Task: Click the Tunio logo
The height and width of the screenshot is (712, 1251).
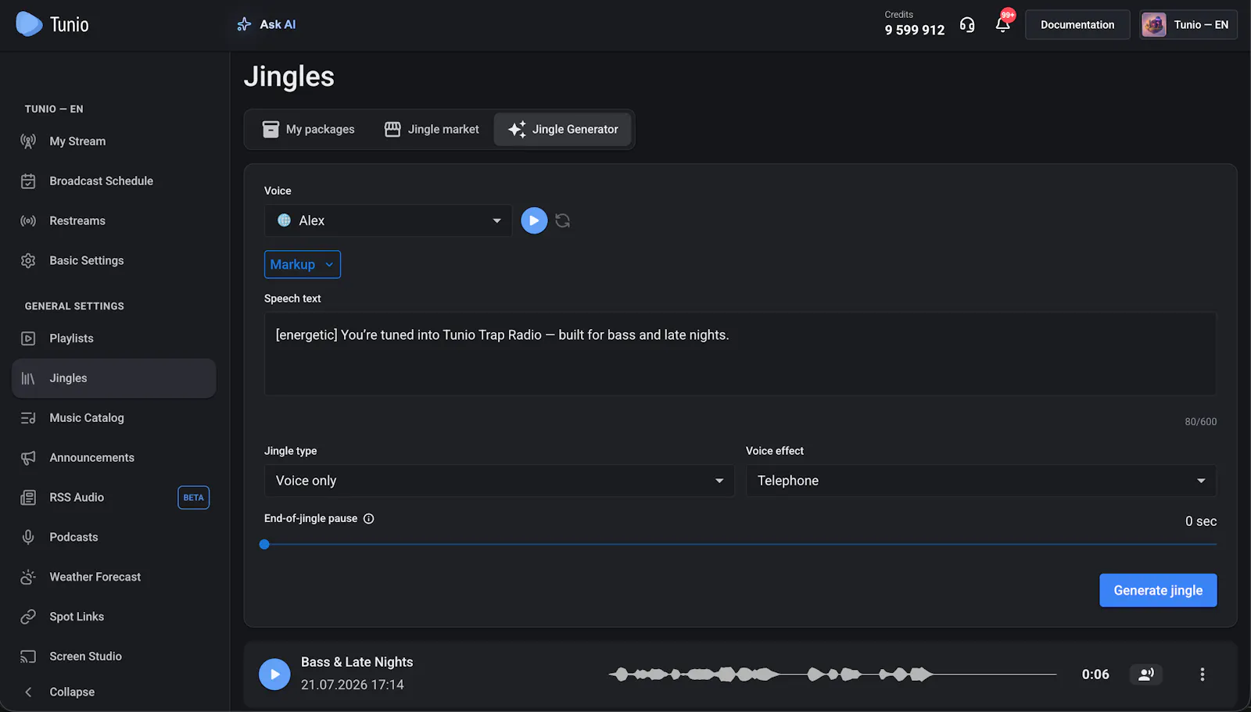Action: click(52, 24)
